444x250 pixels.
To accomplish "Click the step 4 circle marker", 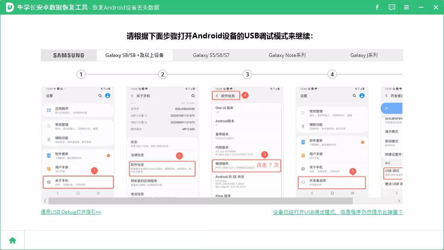I will (332, 74).
